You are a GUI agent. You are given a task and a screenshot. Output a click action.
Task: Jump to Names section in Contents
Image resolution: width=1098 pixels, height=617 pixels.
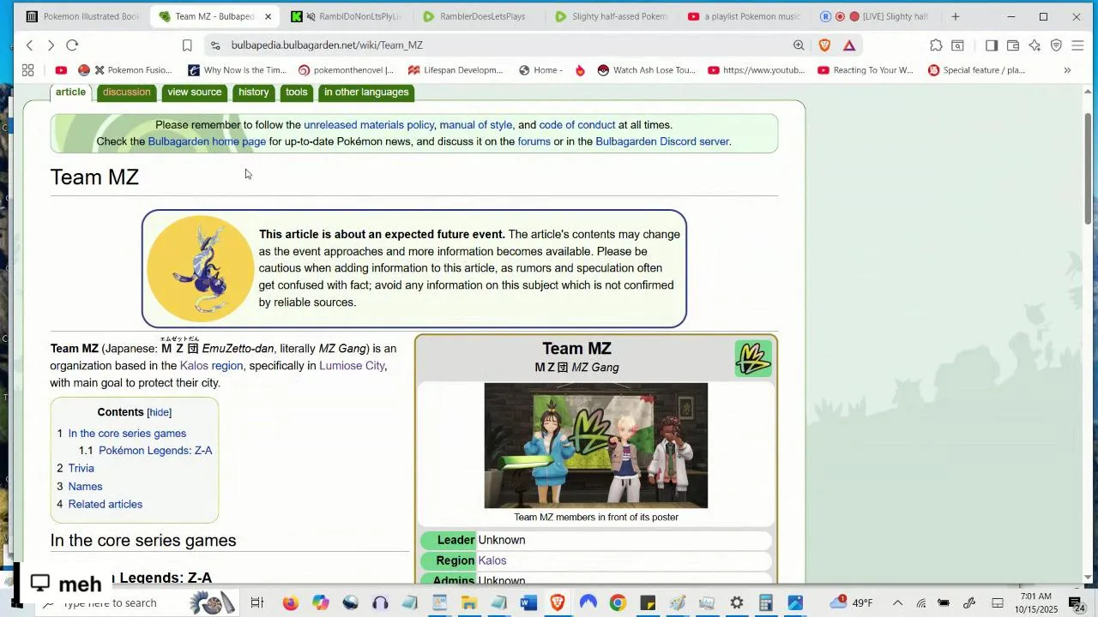click(85, 487)
